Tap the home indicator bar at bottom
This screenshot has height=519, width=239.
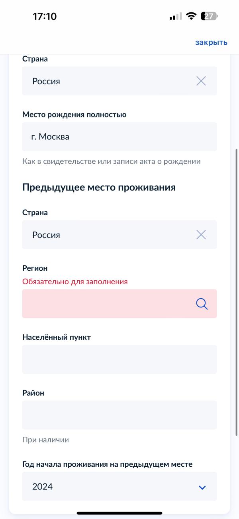(x=119, y=513)
